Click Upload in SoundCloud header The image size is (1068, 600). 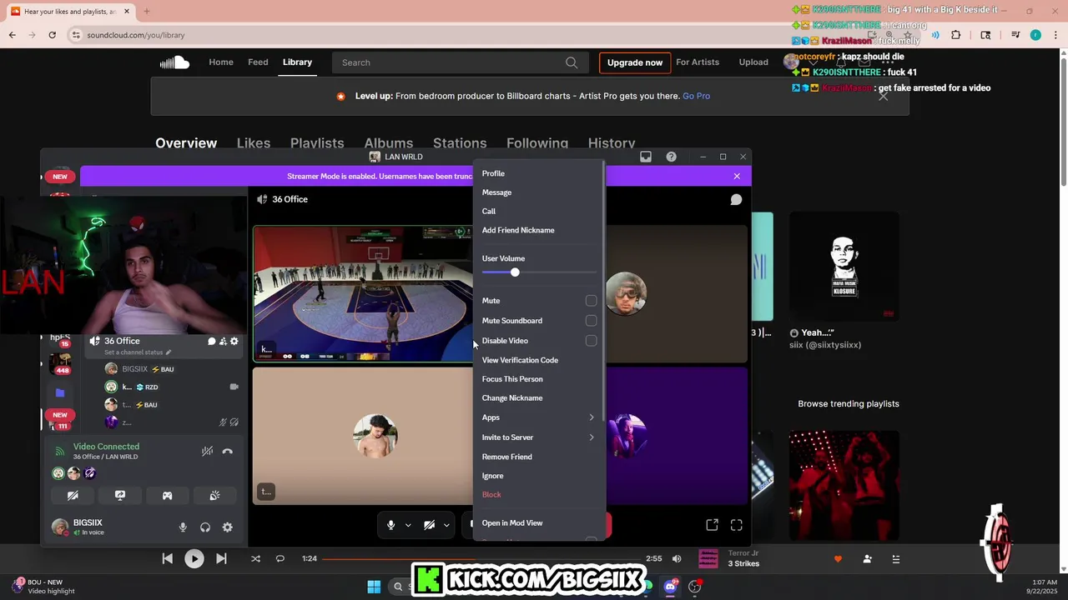click(753, 62)
